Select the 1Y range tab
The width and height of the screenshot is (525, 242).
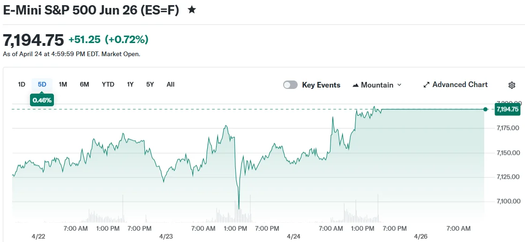(x=130, y=85)
